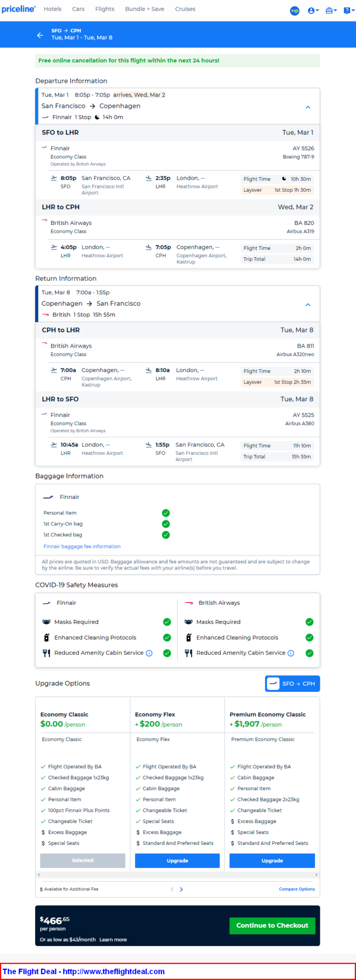356x980 pixels.
Task: Open the Help question mark dropdown
Action: click(x=349, y=11)
